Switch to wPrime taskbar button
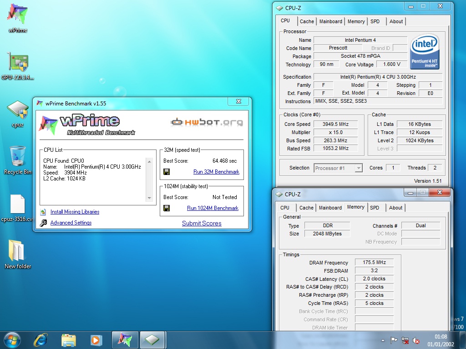Viewport: 466px width, 349px height. 125,340
